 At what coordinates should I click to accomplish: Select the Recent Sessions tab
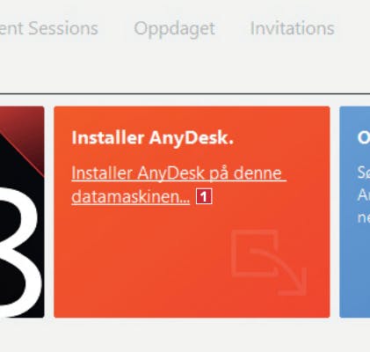click(x=48, y=28)
